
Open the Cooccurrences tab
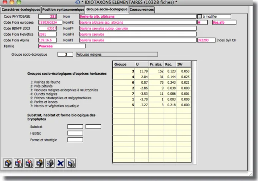click(142, 10)
